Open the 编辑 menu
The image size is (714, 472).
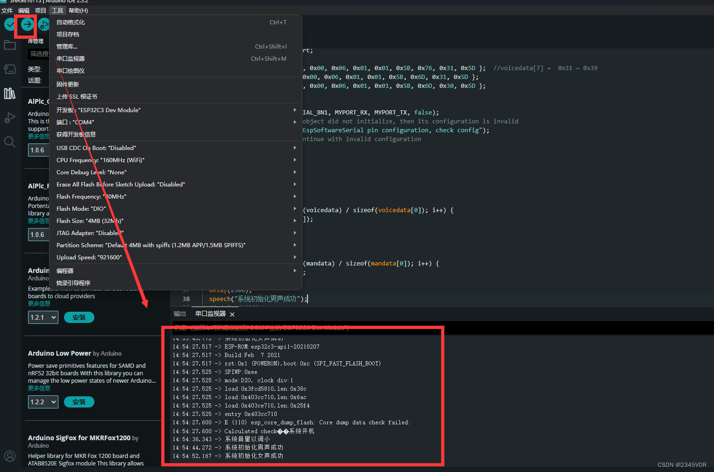(x=24, y=10)
